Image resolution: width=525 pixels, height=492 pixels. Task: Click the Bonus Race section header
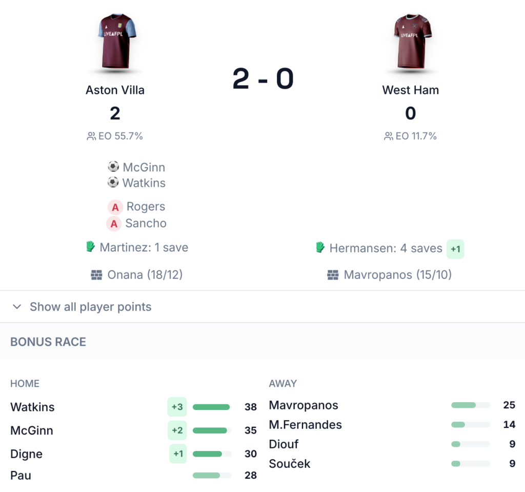pos(48,342)
